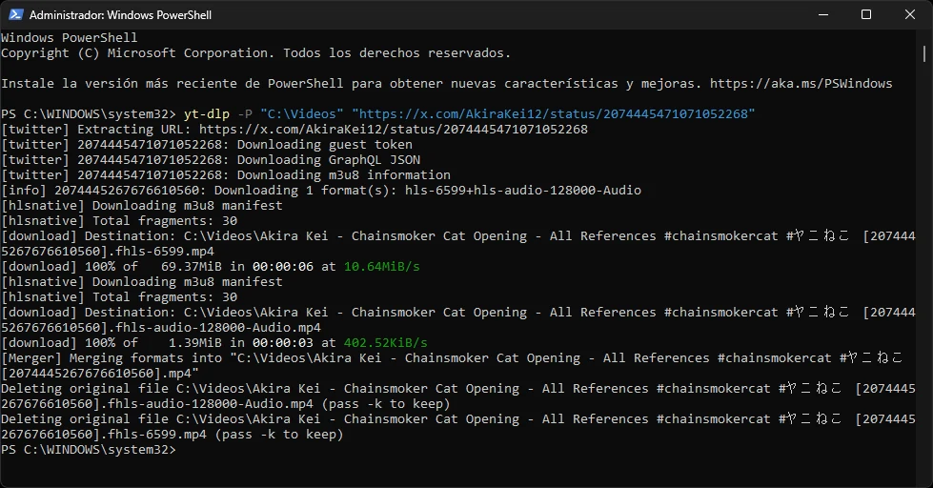
Task: Click the download speed '402.52KiB/s'
Action: click(x=386, y=343)
